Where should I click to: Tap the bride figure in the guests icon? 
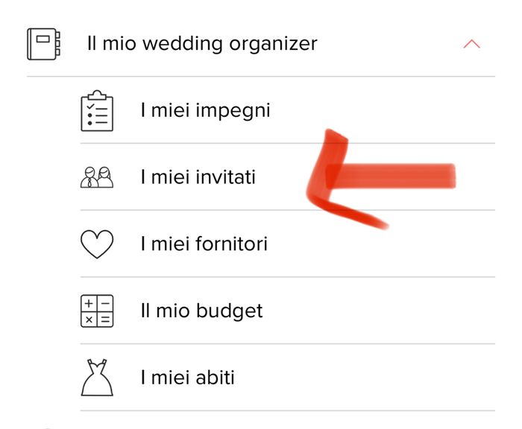click(x=105, y=178)
